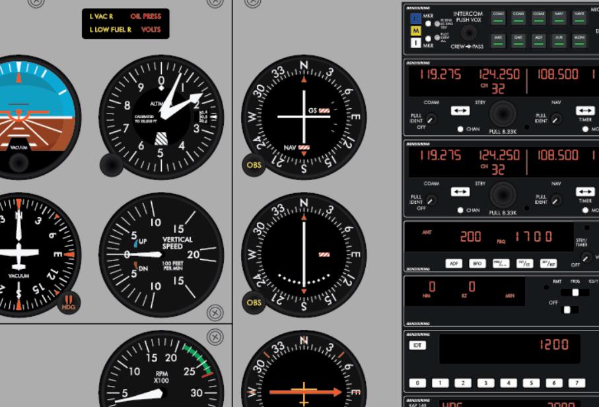Rotate the ADF OFF/volume knob

[586, 257]
